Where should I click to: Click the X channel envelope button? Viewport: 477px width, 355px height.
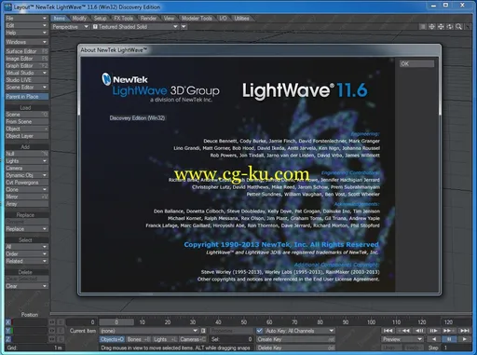point(61,322)
